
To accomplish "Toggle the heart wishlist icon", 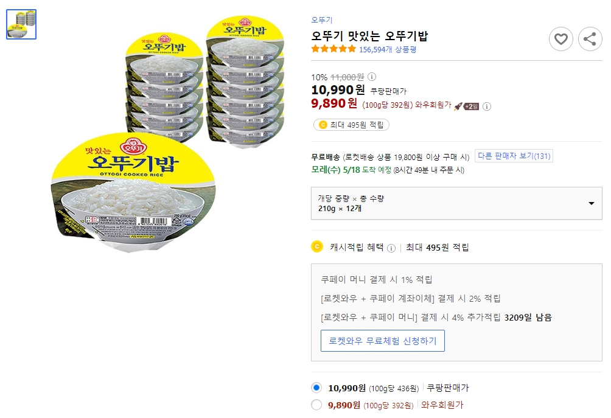I will click(561, 39).
